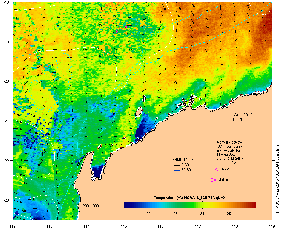Select the dark red end of temperature colorbar
The width and height of the screenshot is (282, 228).
[254, 205]
